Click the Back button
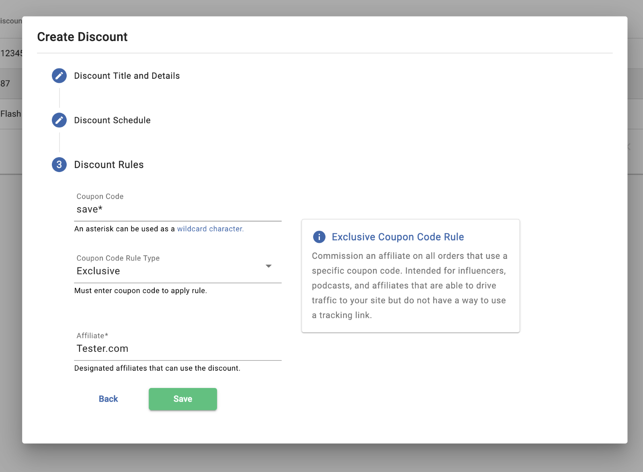 tap(109, 399)
